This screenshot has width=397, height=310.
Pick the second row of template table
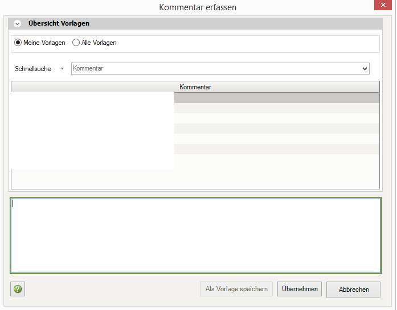click(276, 108)
